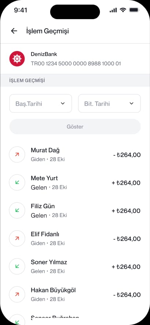Click the chevron in the Bit. Tarihi field
The height and width of the screenshot is (325, 150).
[132, 104]
